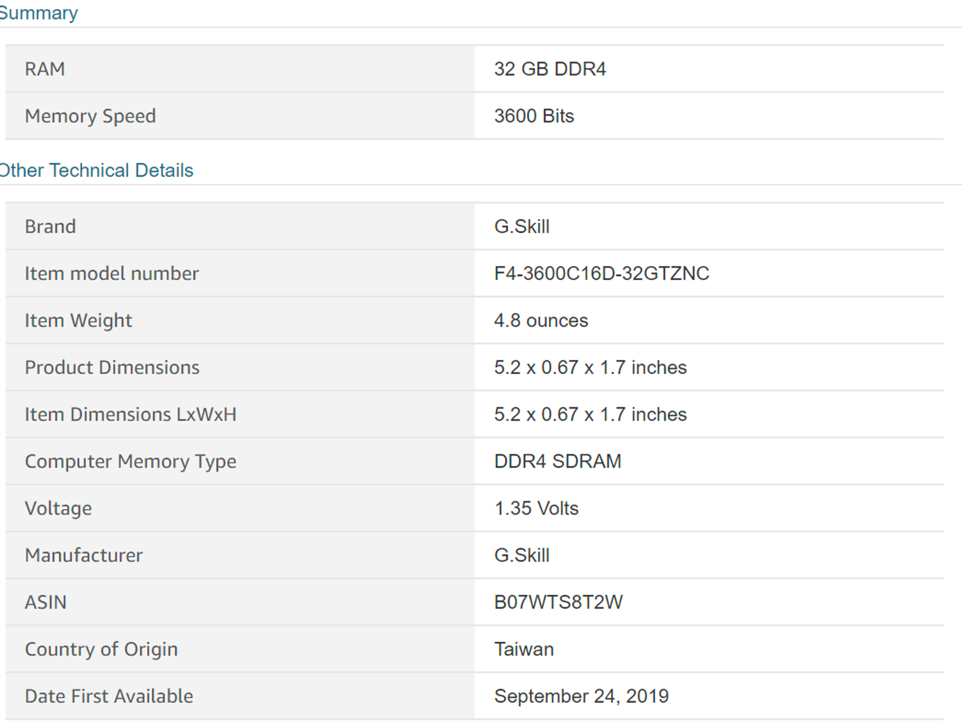
Task: Click the Summary section heading
Action: [x=39, y=13]
